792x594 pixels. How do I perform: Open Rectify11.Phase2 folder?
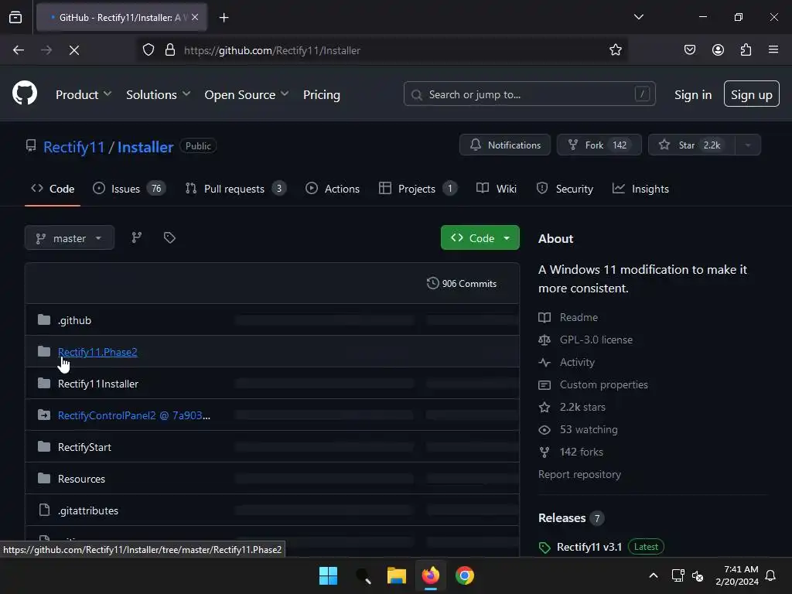(x=97, y=352)
